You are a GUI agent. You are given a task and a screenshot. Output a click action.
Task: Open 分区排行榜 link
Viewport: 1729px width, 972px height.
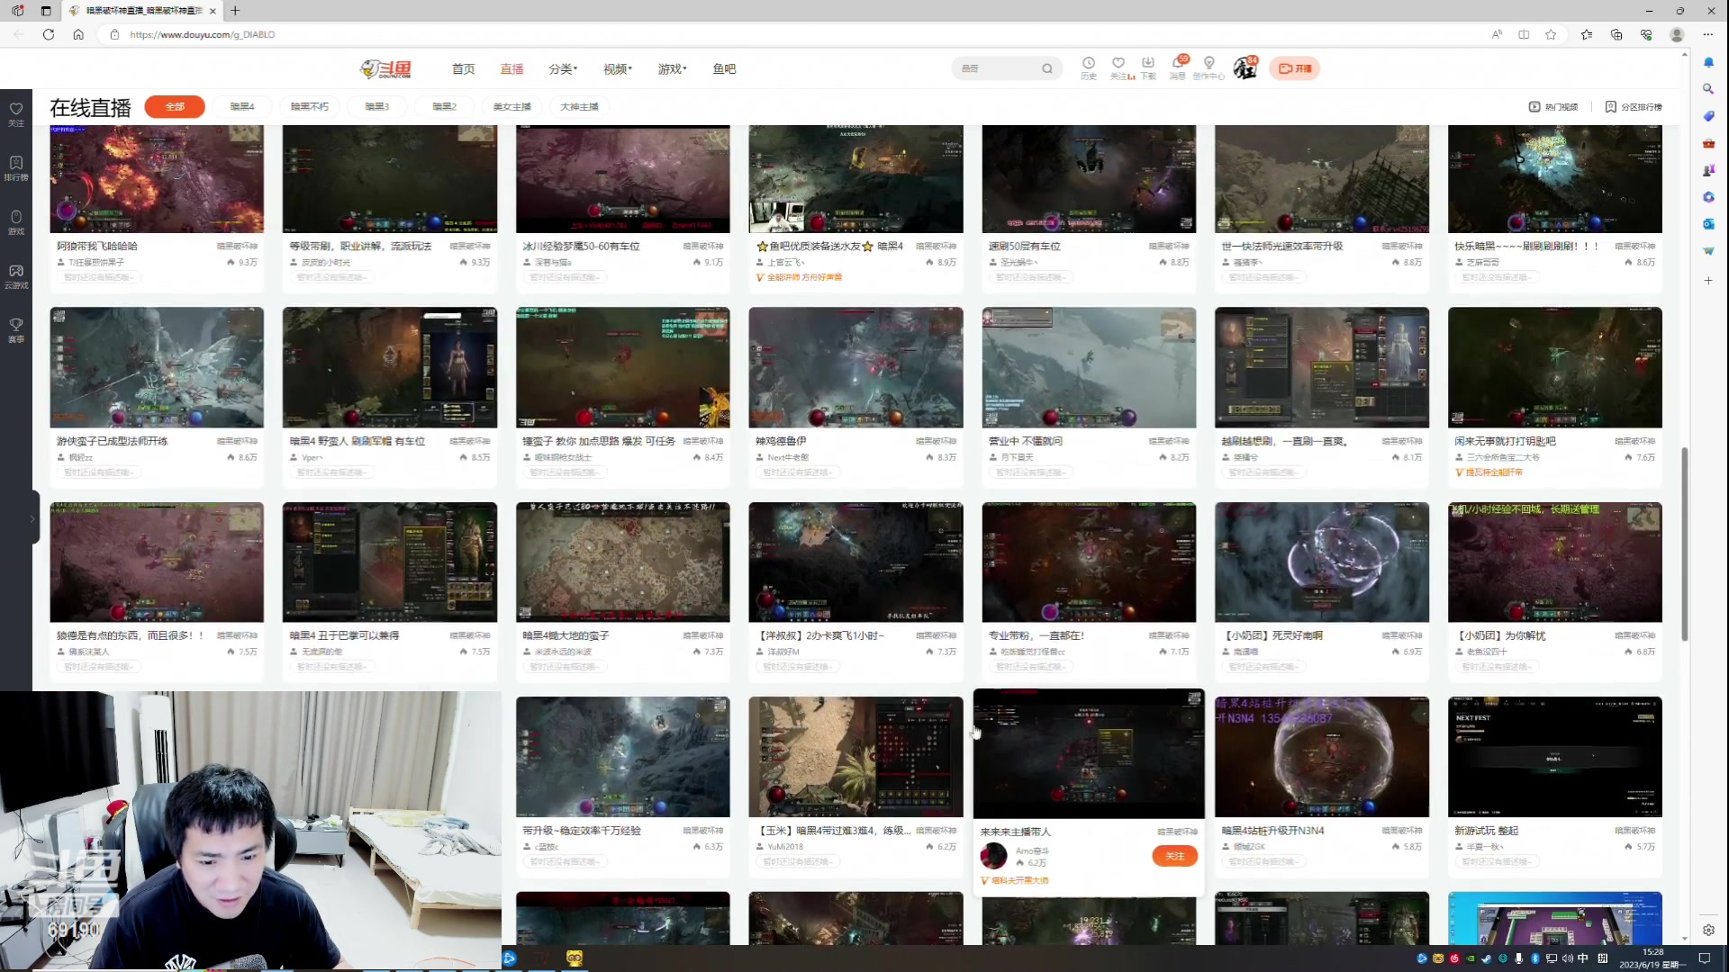[1634, 106]
